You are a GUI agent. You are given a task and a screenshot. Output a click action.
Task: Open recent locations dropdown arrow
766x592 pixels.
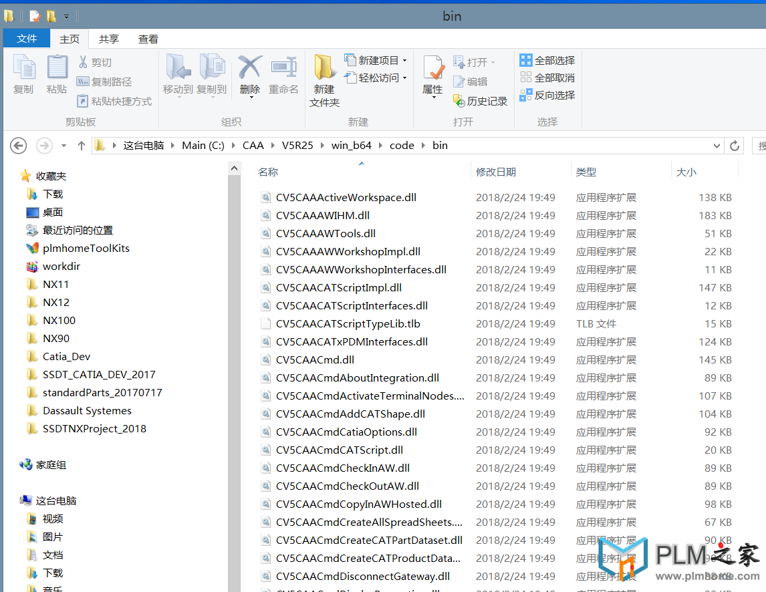63,146
